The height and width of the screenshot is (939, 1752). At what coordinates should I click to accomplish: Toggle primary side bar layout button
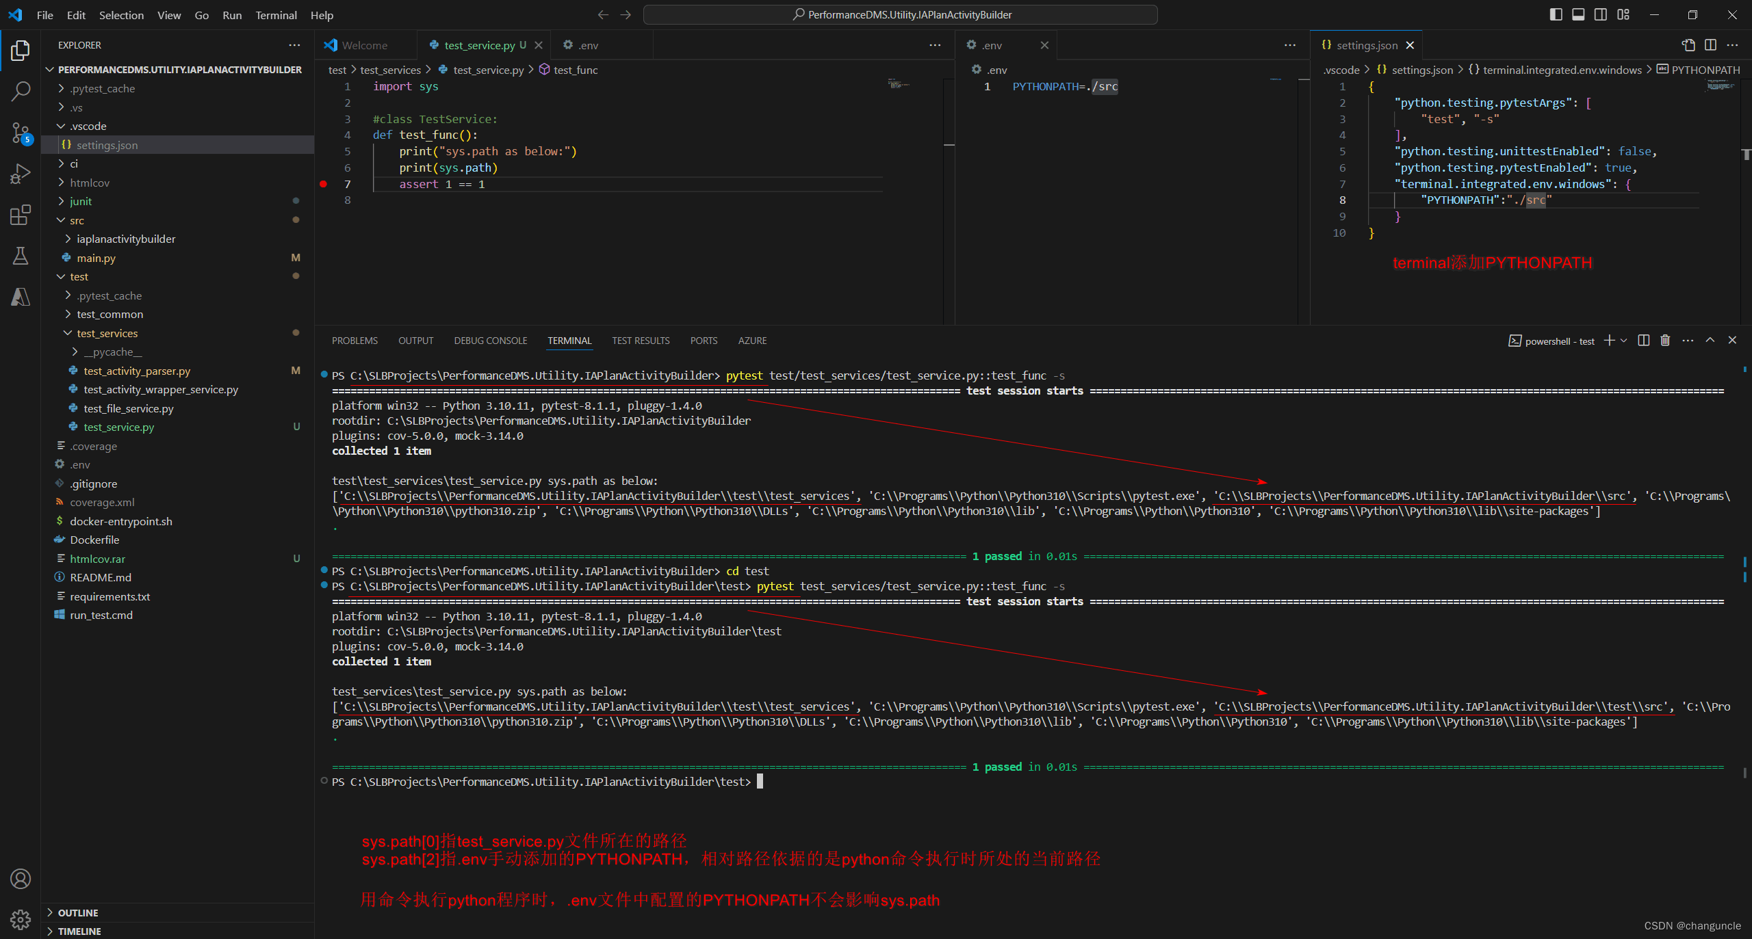[x=1556, y=14]
